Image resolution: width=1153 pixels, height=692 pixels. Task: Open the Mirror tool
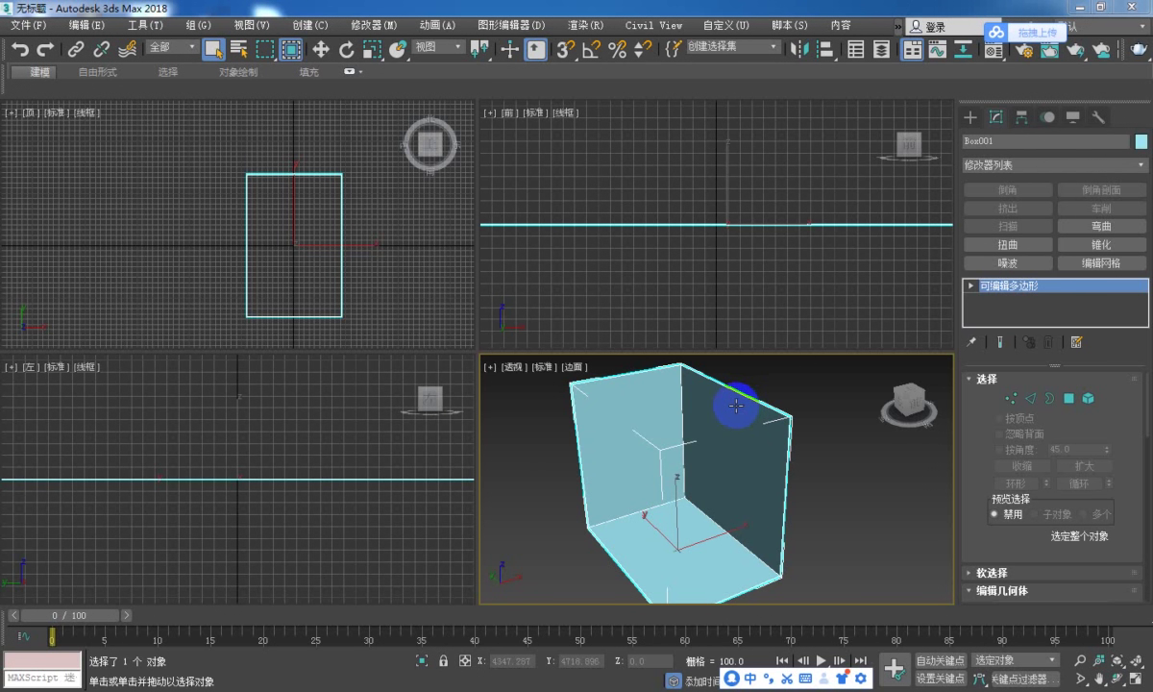[797, 49]
